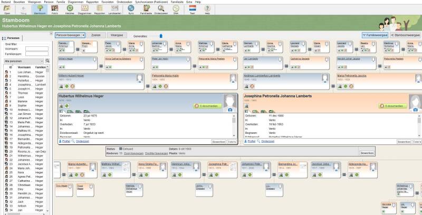
Task: Click the Taal Dutch flag icon
Action: pos(193,9)
